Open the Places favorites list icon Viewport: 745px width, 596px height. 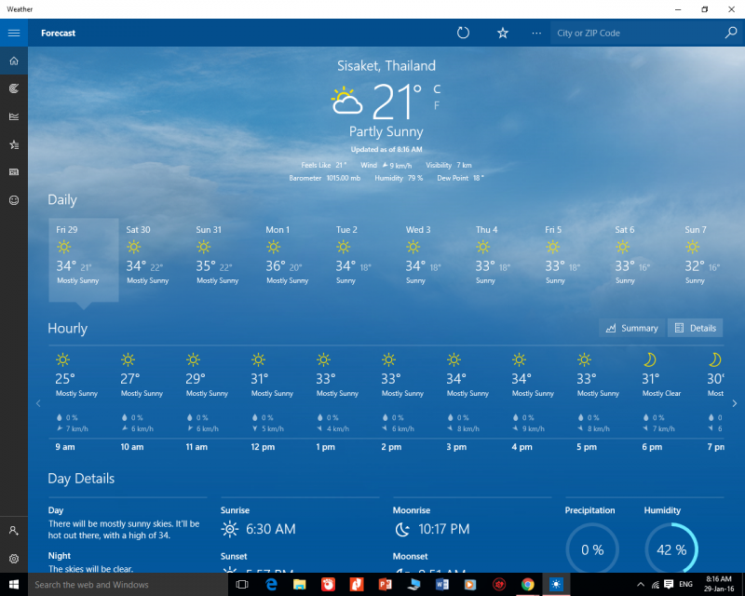coord(14,144)
